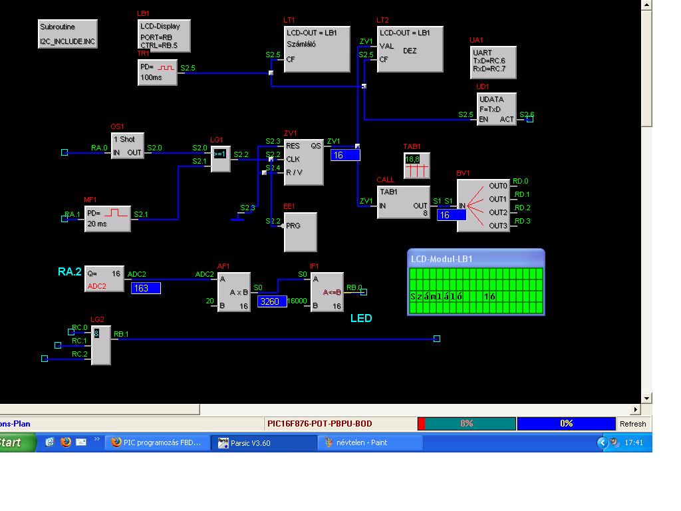Viewport: 681px width, 511px height.
Task: Select the LT1 LCD-OUT Számláló block
Action: point(317,49)
